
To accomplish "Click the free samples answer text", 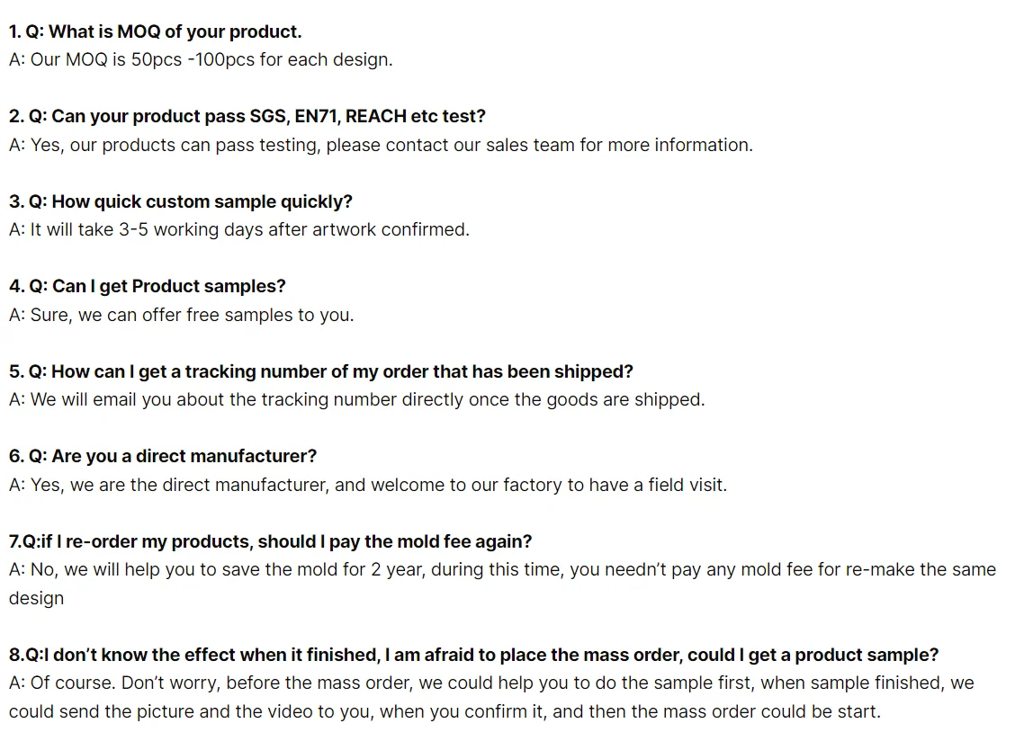I will click(182, 315).
